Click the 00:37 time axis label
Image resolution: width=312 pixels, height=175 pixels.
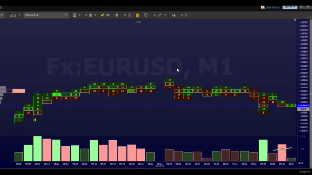292,164
